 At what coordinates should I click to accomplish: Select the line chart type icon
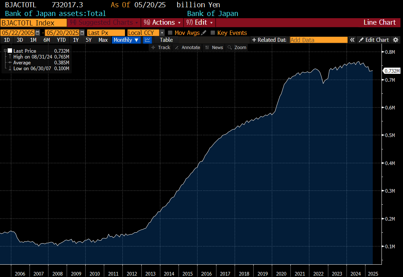148,40
